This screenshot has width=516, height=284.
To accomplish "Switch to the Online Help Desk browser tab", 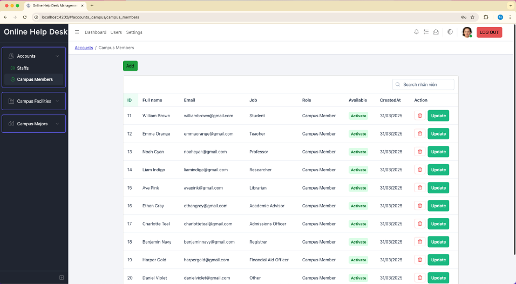I will [55, 5].
